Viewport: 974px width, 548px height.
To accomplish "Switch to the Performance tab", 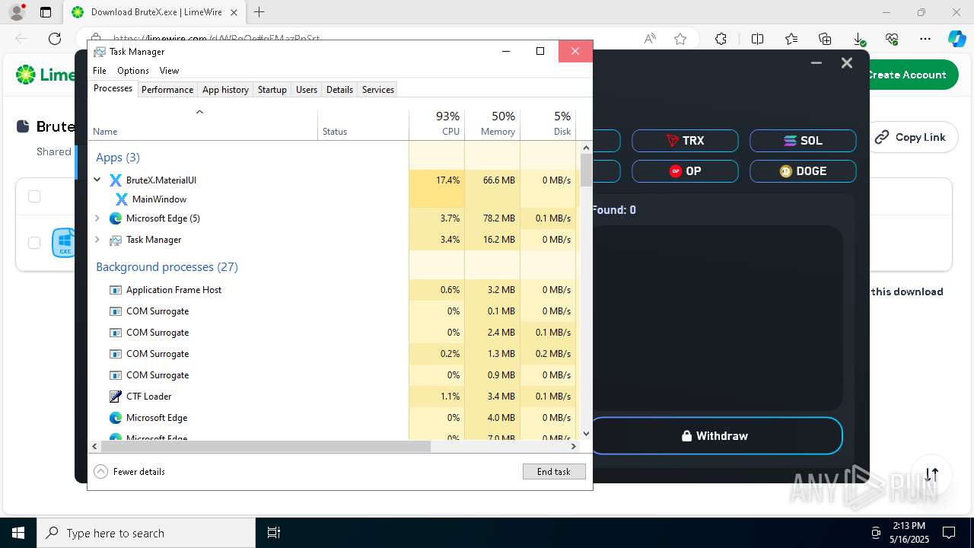I will tap(167, 90).
